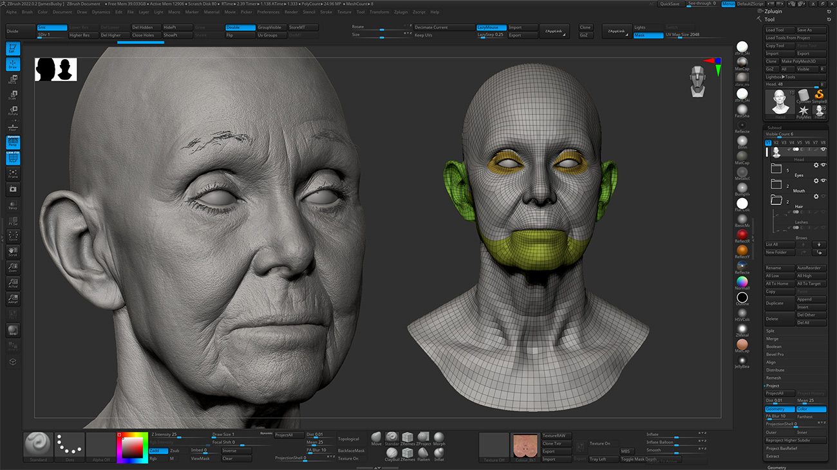Expand the Boolean section
This screenshot has height=470, width=837.
tap(773, 347)
